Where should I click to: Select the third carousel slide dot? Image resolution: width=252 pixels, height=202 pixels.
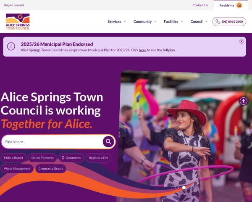(190, 188)
